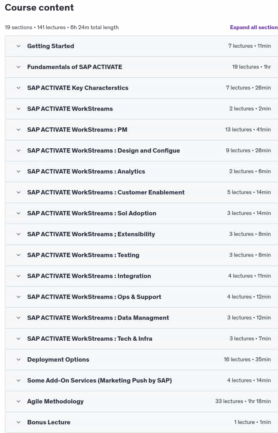Click chevron for Customer Enablement section
Screen dimensions: 278x433
click(x=19, y=192)
